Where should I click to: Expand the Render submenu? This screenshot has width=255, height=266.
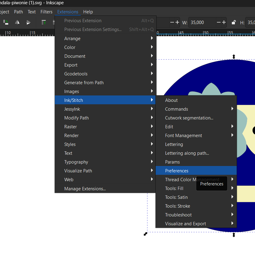coord(105,136)
